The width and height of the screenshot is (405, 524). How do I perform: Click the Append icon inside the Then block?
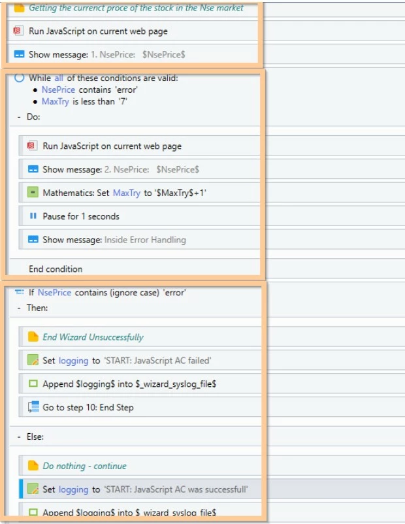pyautogui.click(x=33, y=384)
